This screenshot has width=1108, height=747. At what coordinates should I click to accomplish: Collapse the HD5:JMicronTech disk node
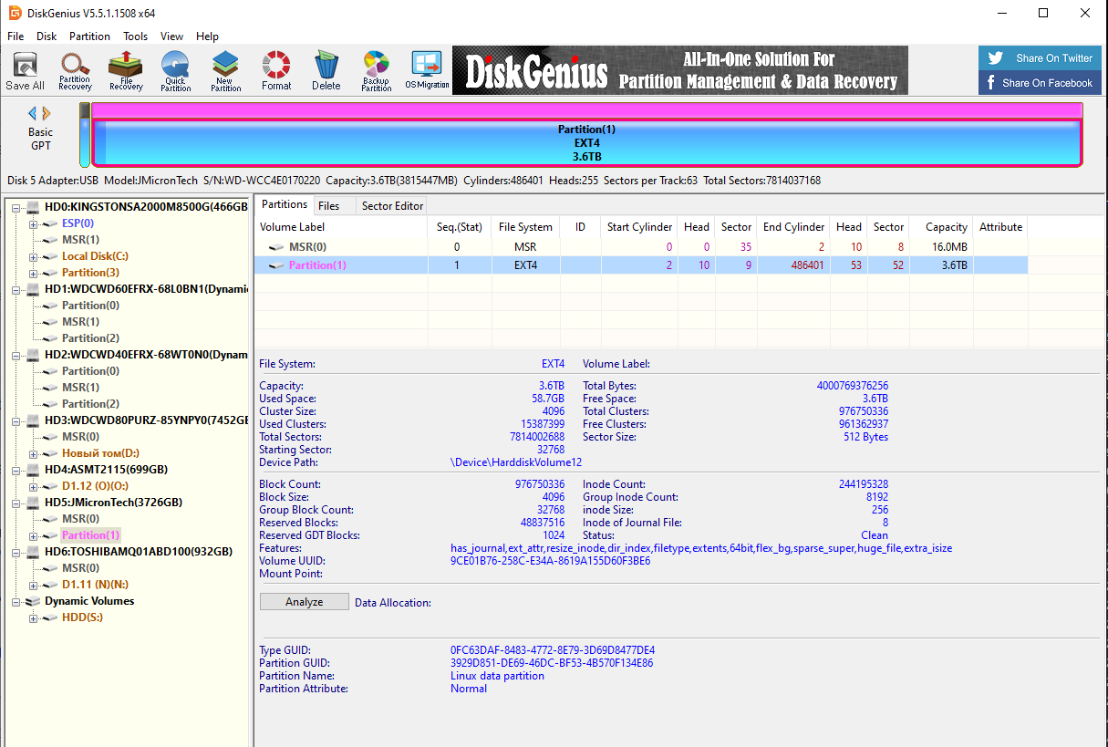click(x=17, y=503)
